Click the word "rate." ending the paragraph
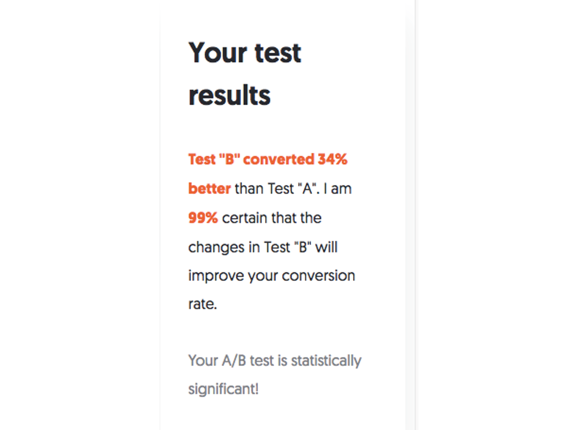This screenshot has height=430, width=578. pos(202,304)
